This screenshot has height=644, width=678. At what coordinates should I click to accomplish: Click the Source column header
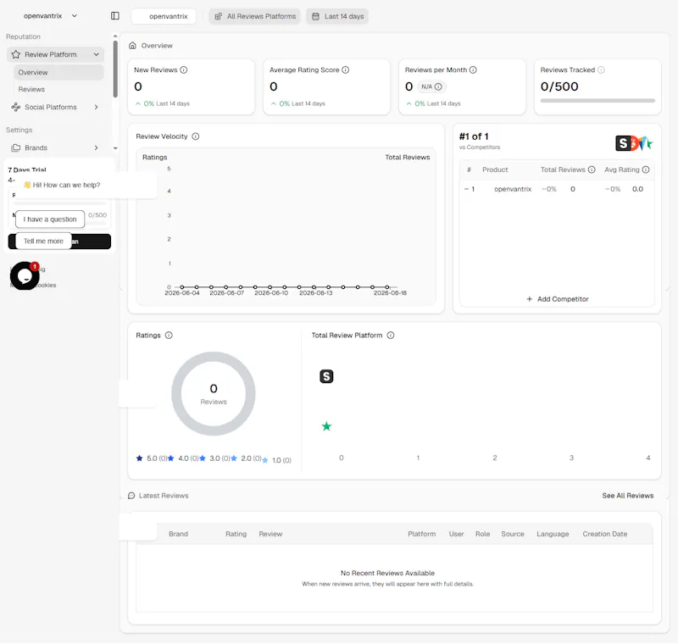(513, 534)
